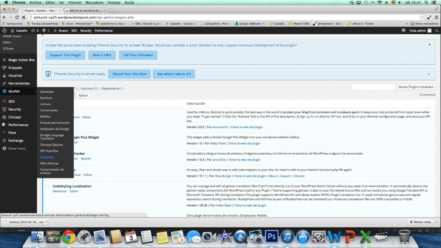Open updates counter showing 4

[x=35, y=30]
